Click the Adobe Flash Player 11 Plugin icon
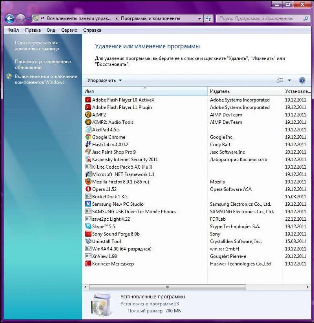The image size is (314, 323). pos(88,107)
